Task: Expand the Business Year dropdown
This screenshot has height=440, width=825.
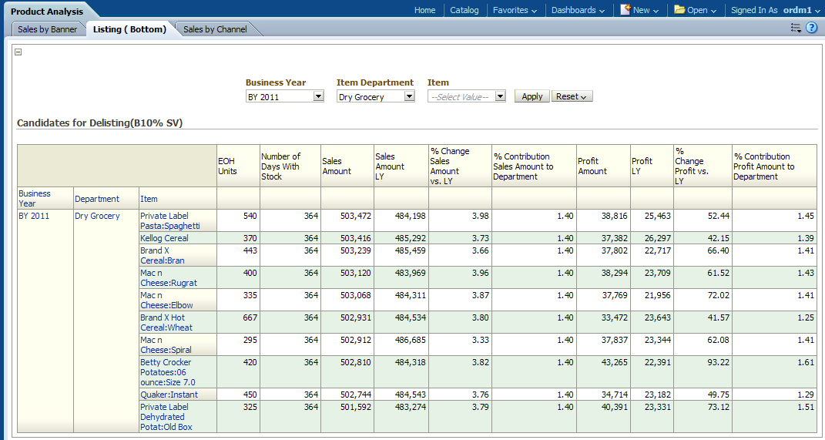Action: coord(318,97)
